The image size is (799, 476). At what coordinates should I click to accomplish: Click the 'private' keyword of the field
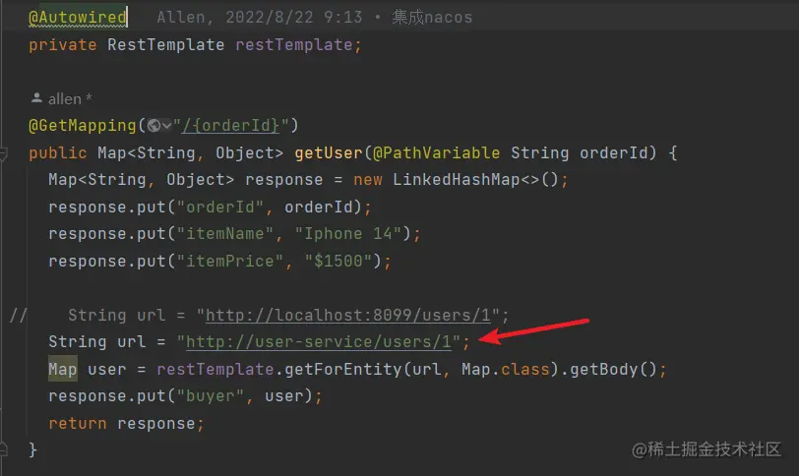pos(63,45)
